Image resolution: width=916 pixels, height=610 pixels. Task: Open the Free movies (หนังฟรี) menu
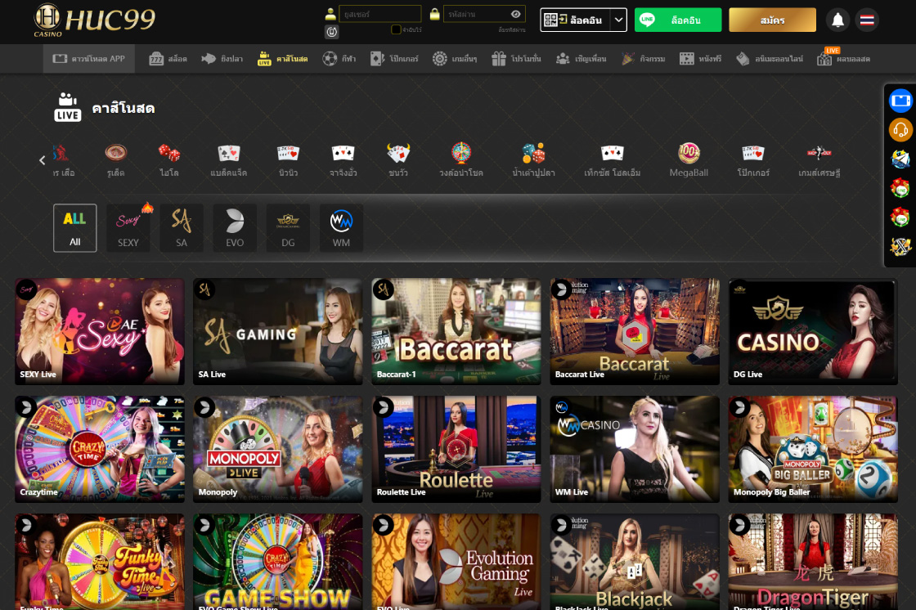[x=700, y=59]
